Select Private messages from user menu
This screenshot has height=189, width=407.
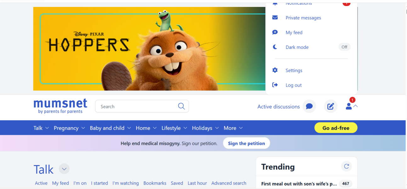[x=303, y=18]
